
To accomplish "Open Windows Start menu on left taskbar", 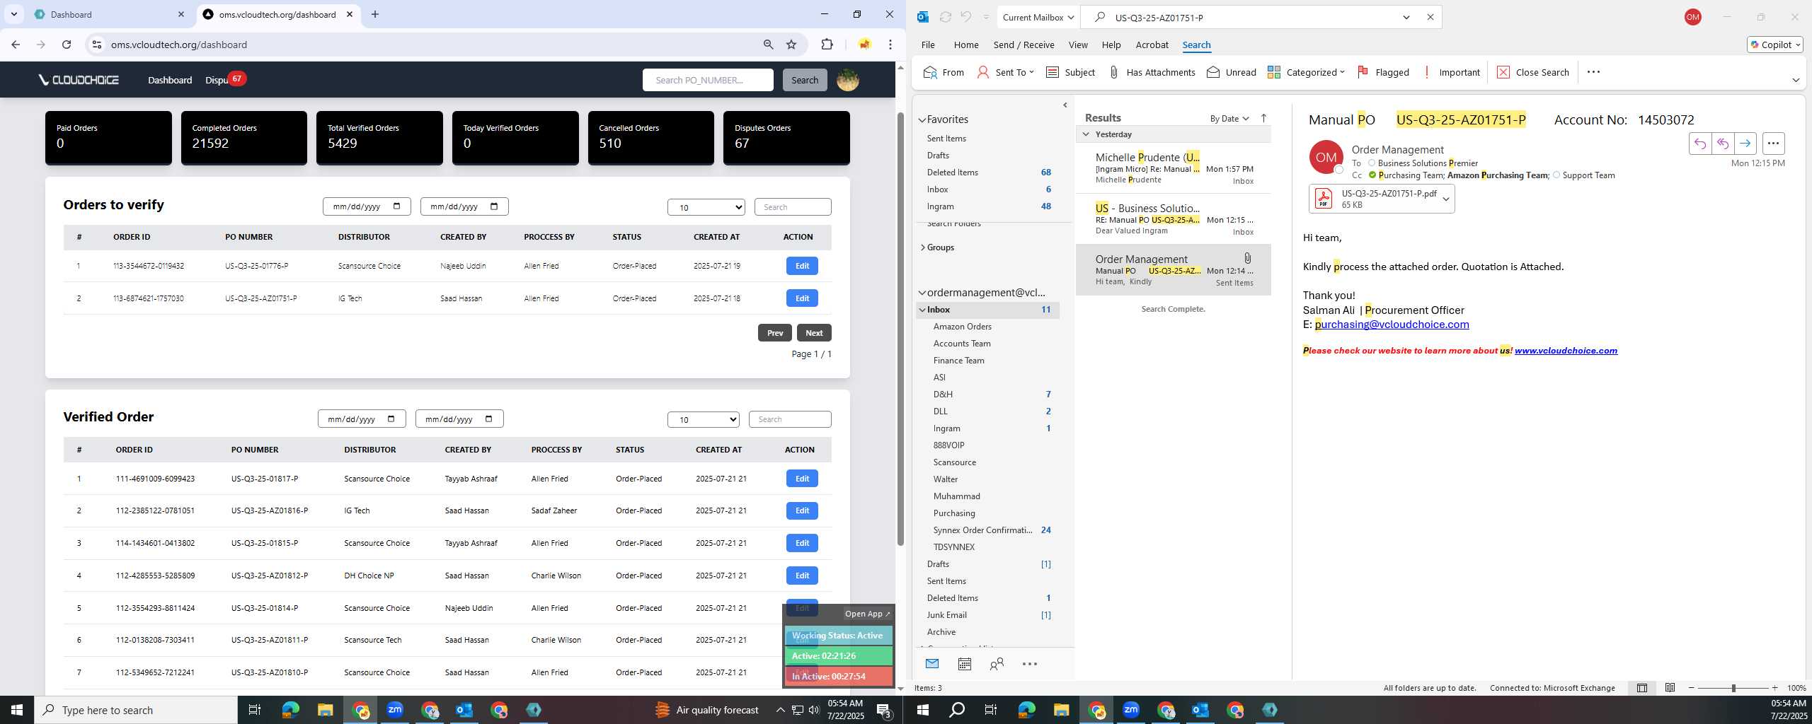I will tap(17, 710).
